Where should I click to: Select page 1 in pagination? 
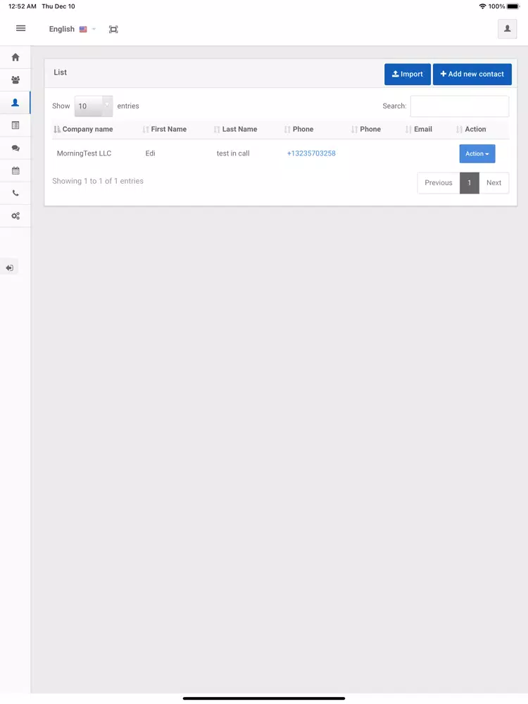[x=469, y=183]
